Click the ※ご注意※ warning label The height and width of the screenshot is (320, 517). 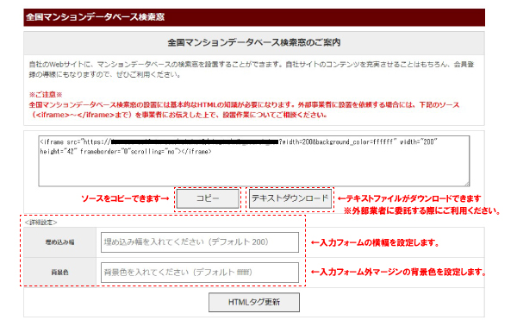[46, 95]
